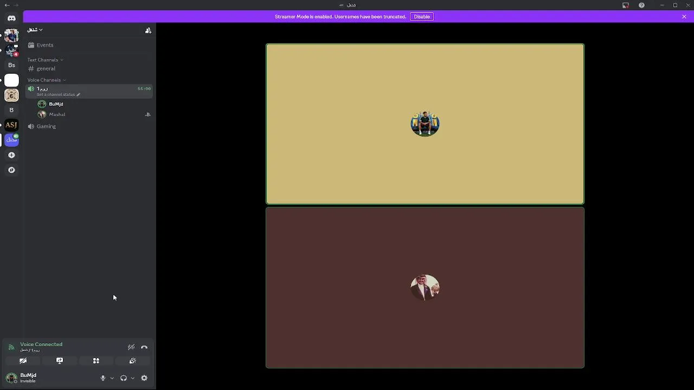The height and width of the screenshot is (390, 694).
Task: Click avatar in bottom video tile
Action: tap(425, 287)
